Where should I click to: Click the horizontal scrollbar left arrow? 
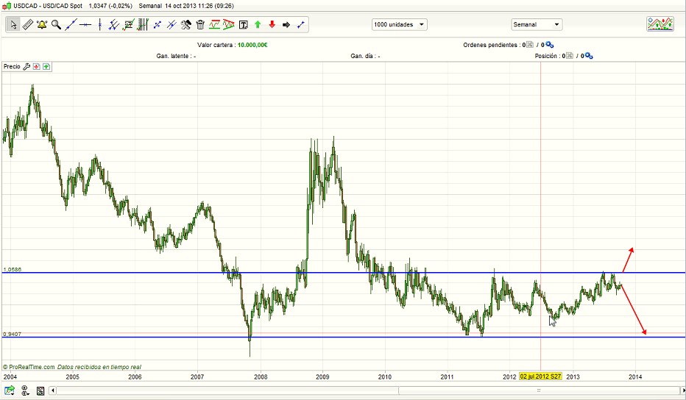click(52, 390)
